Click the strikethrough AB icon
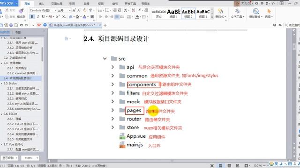This screenshot has width=300, height=168. [x=50, y=17]
